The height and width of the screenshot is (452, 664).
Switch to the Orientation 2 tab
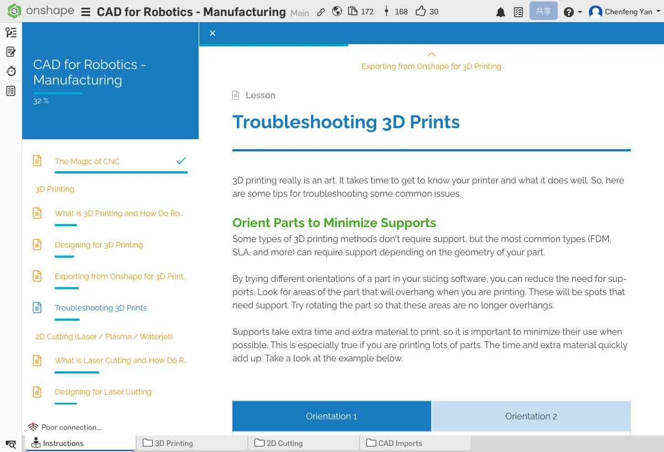pos(531,416)
